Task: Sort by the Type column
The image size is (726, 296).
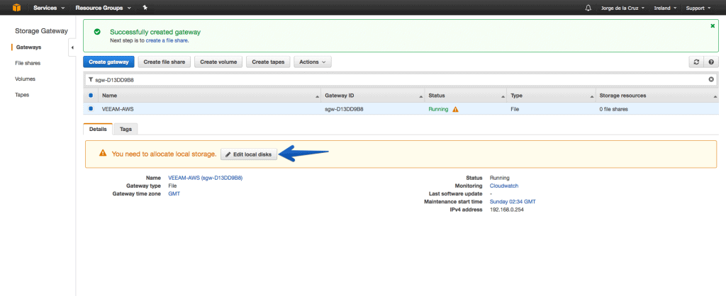Action: 551,96
